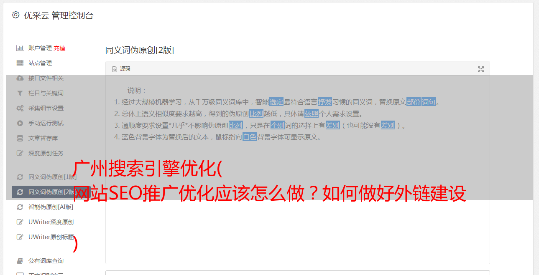Open UWriter原创标题 menu entry
Image resolution: width=539 pixels, height=275 pixels.
(51, 237)
